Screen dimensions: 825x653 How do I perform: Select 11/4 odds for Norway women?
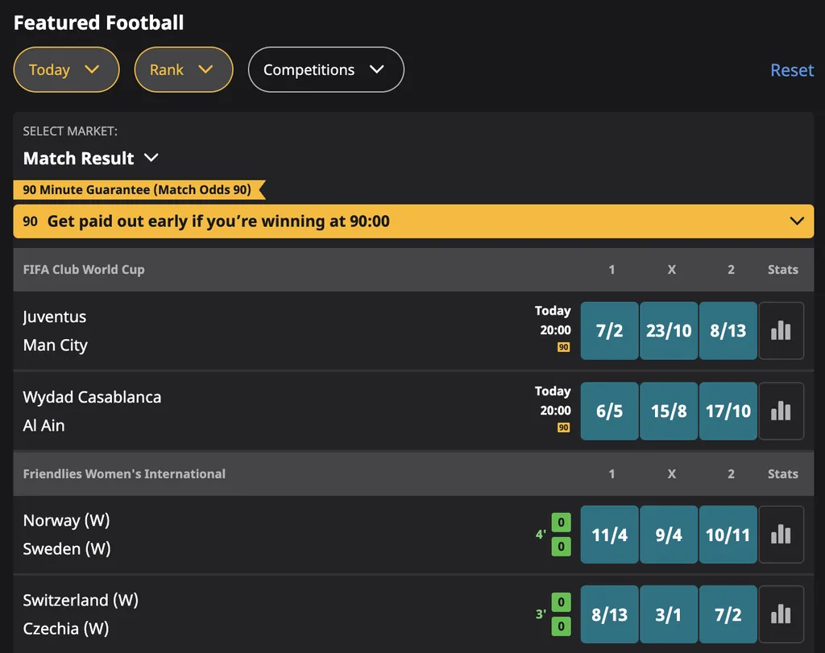609,534
